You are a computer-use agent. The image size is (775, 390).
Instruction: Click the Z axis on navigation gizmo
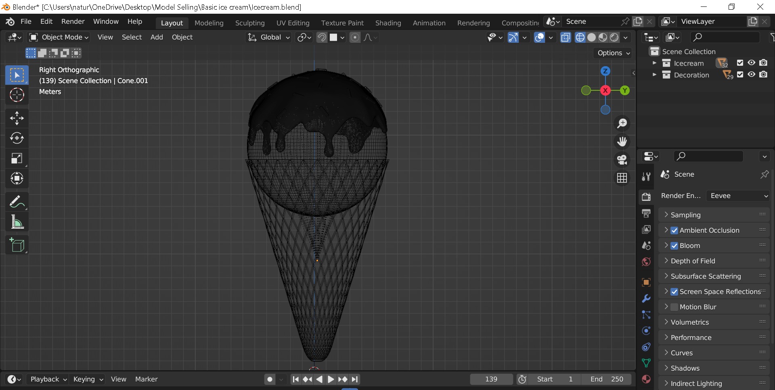pos(605,71)
